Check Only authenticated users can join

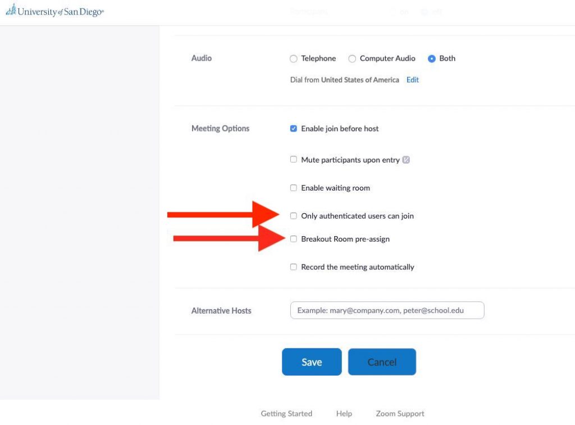[293, 216]
